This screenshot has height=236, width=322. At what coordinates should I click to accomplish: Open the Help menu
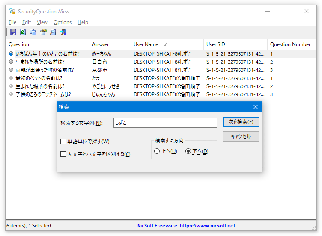pyautogui.click(x=83, y=22)
